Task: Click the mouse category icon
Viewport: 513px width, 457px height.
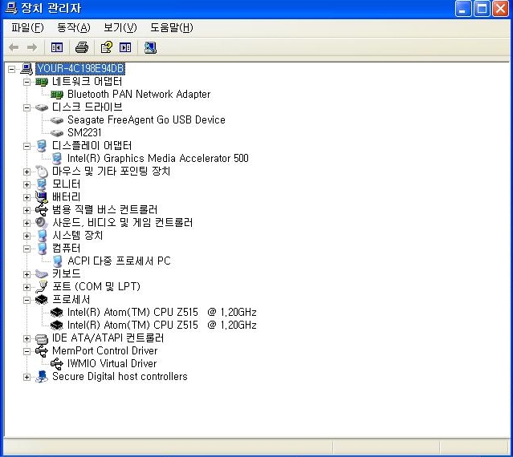Action: click(x=42, y=172)
